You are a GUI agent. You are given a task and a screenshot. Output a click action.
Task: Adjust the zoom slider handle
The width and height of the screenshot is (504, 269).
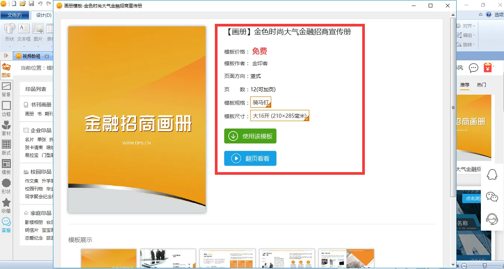coord(485,265)
